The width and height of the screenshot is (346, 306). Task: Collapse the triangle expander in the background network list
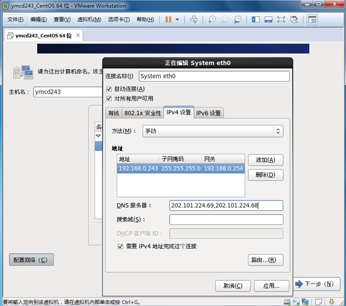click(98, 136)
